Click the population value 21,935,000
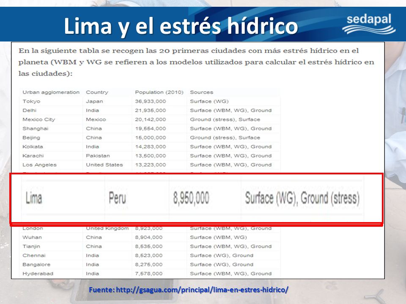The width and height of the screenshot is (406, 304). [151, 110]
